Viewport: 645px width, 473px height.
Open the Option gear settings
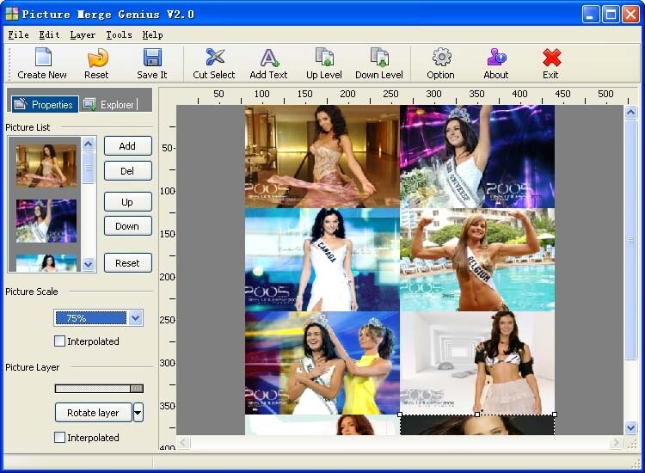tap(441, 57)
